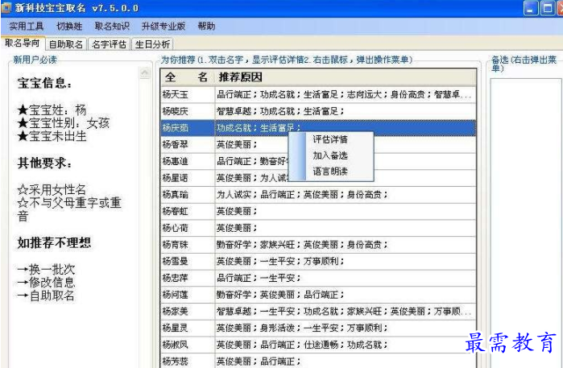Click 杨天玉's recommendation reason cell
This screenshot has height=368, width=563.
[346, 94]
